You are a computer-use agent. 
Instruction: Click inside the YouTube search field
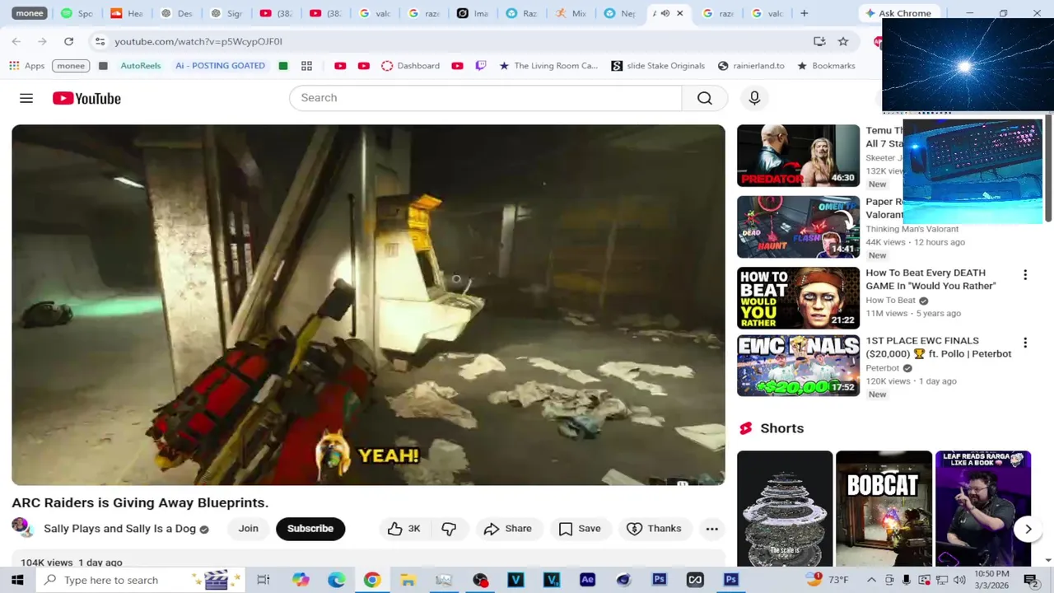485,98
